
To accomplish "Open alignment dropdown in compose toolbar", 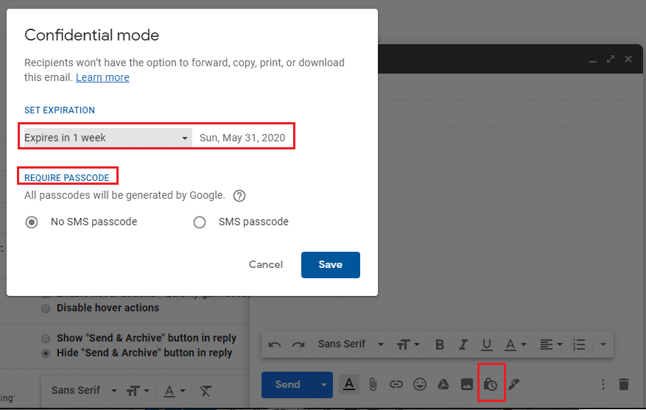I will (x=551, y=344).
